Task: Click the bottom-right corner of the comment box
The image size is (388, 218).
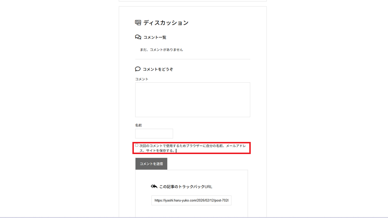Action: pos(249,116)
